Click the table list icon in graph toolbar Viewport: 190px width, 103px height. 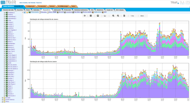[x=91, y=16]
